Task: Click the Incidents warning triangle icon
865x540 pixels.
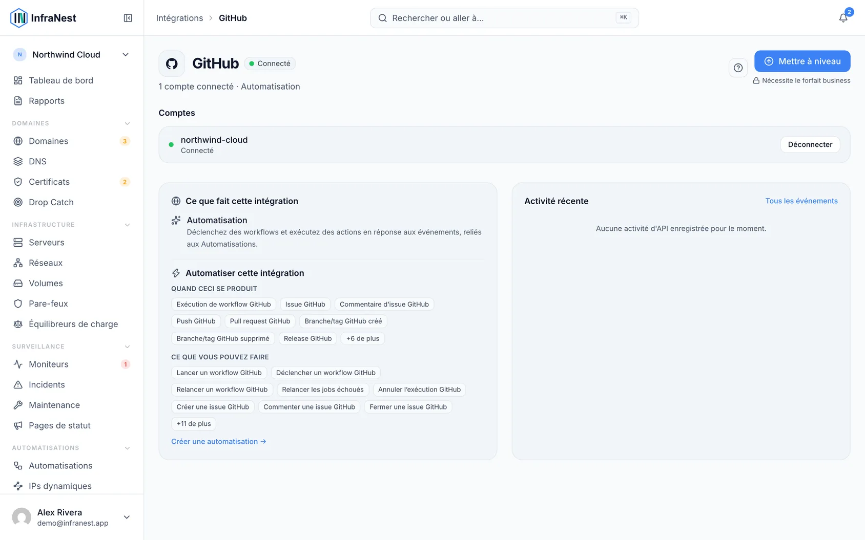Action: [x=18, y=384]
